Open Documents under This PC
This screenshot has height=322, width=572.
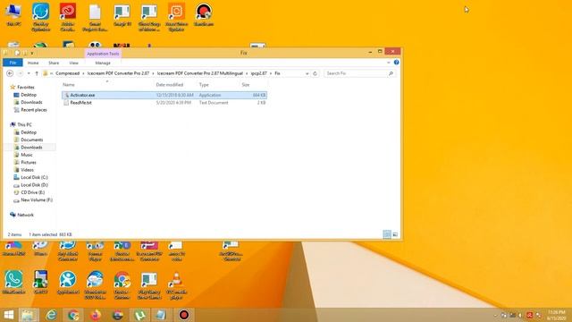click(x=32, y=140)
